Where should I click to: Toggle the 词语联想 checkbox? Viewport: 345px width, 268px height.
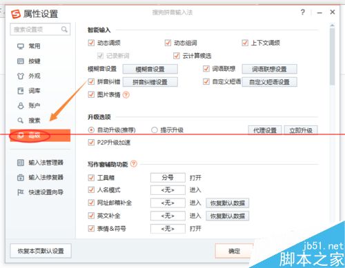pyautogui.click(x=206, y=69)
